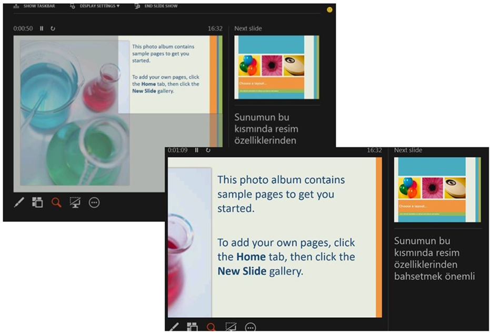The image size is (490, 333).
Task: Restart the timer next to 0:00:50
Action: pos(53,28)
